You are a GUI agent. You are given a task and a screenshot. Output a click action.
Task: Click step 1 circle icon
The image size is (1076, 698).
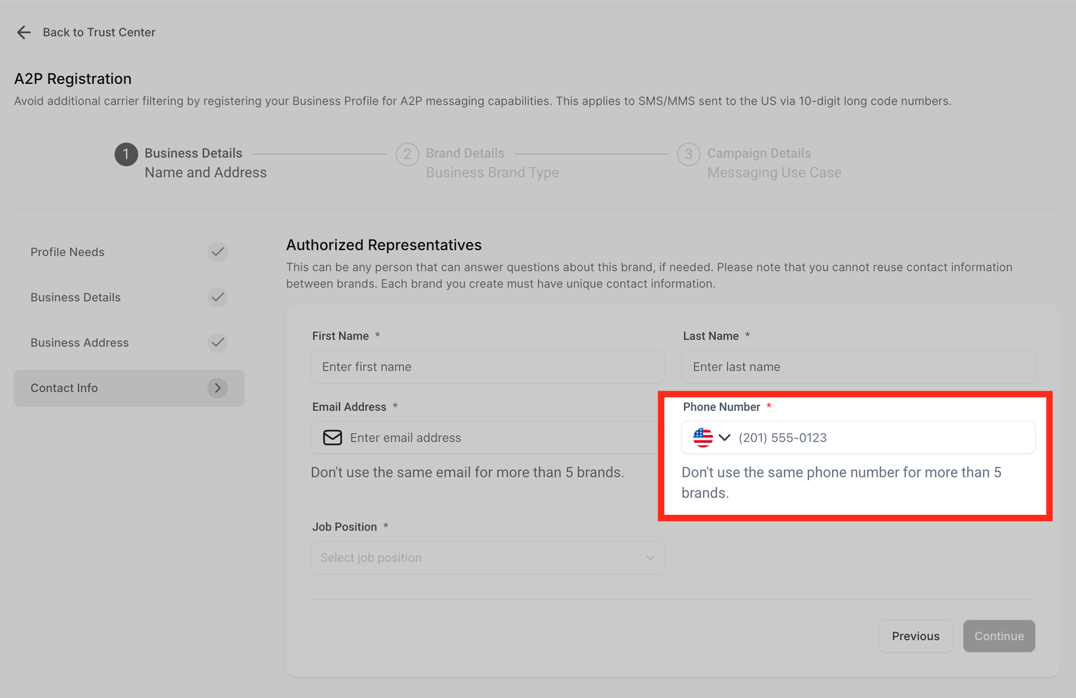click(126, 154)
